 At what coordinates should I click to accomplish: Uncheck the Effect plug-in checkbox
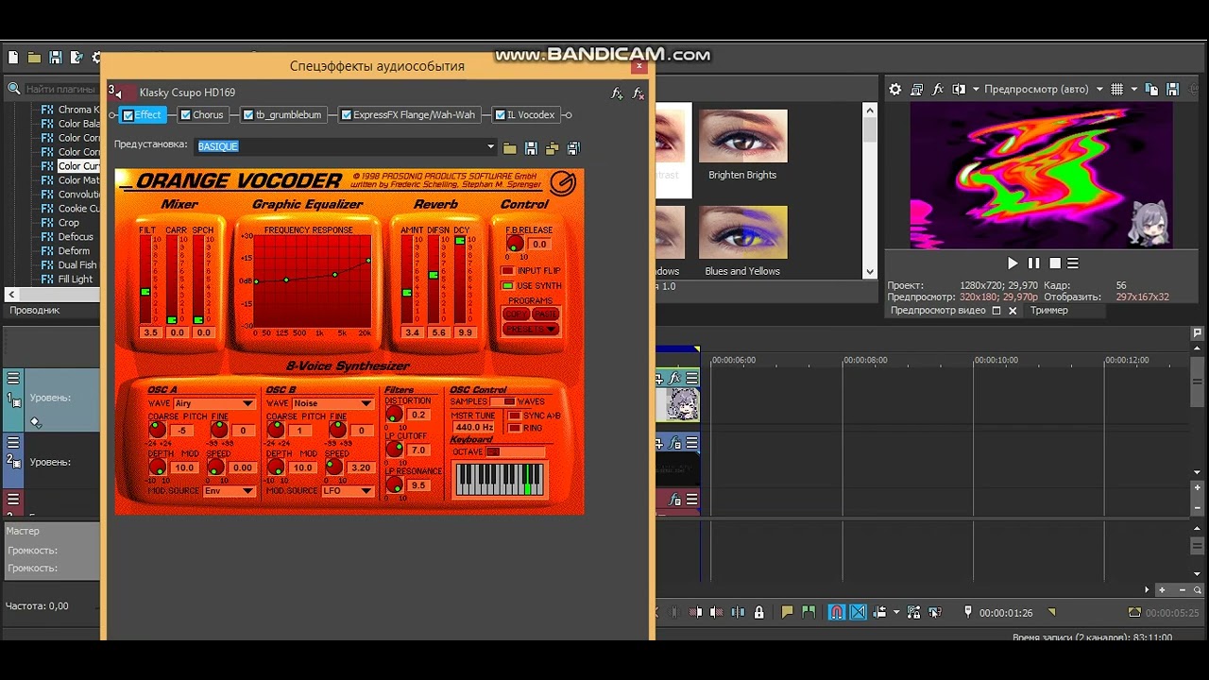tap(128, 115)
